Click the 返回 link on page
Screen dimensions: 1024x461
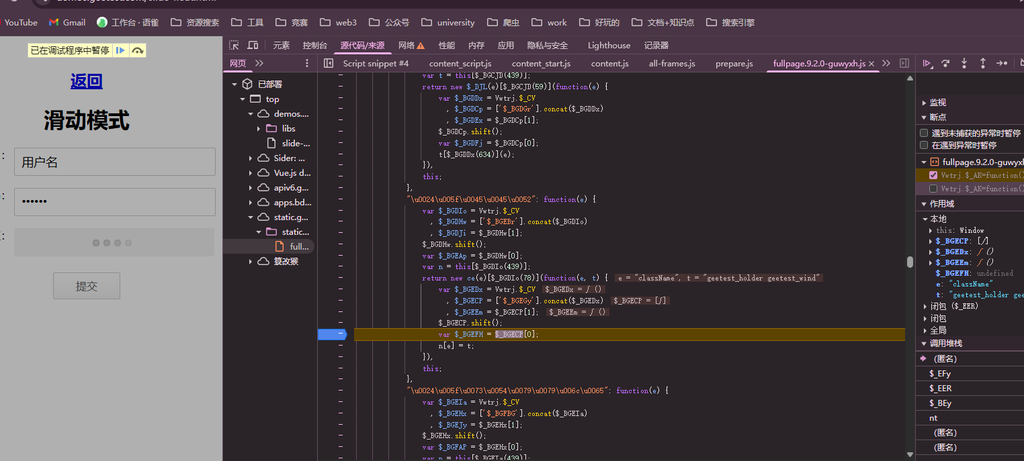pyautogui.click(x=87, y=81)
